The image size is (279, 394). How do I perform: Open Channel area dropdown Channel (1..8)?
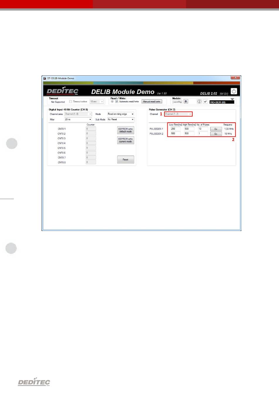click(x=78, y=114)
